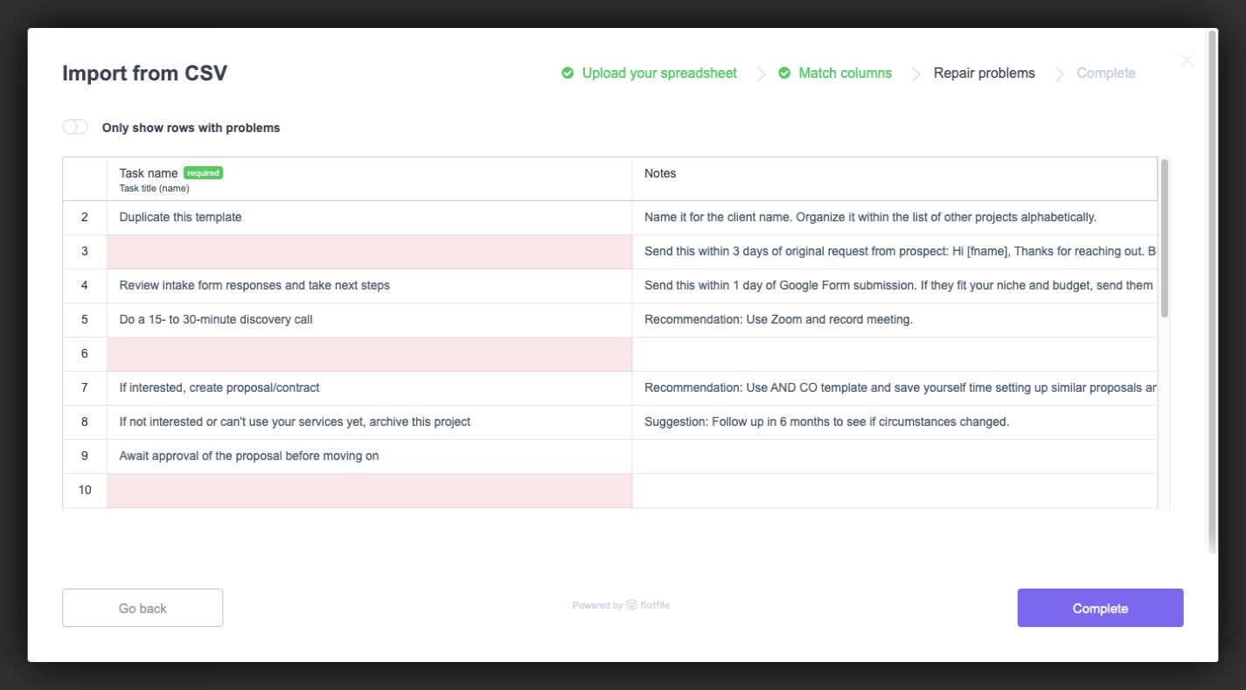Select the Repair problems step
This screenshot has width=1246, height=690.
point(984,73)
